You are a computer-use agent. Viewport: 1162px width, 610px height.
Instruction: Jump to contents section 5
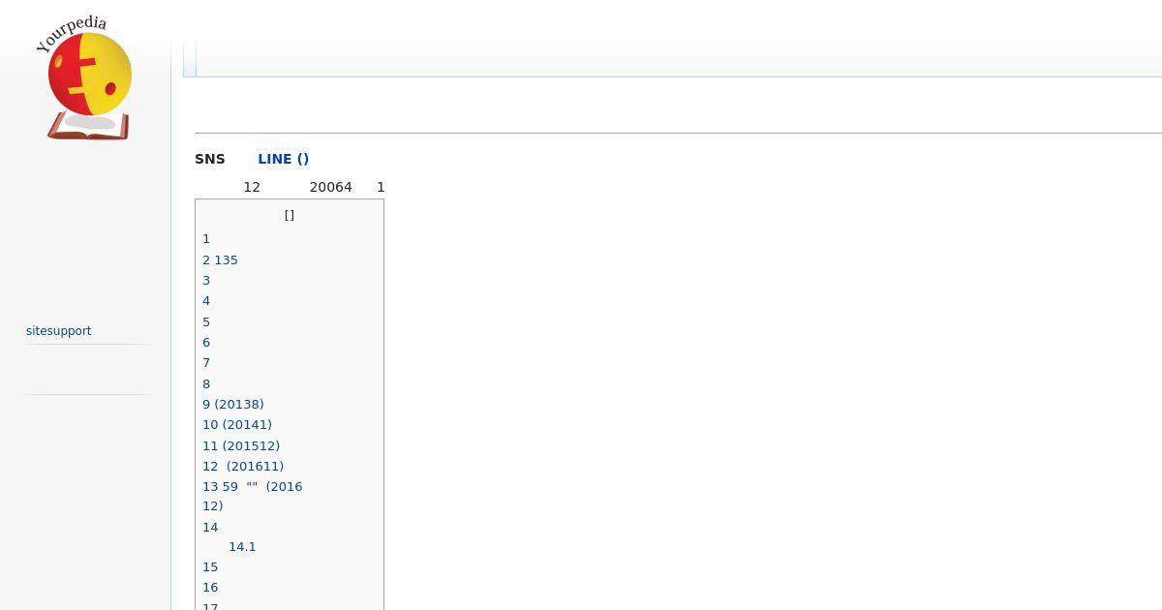click(206, 322)
